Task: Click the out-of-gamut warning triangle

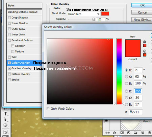Action: point(145,41)
